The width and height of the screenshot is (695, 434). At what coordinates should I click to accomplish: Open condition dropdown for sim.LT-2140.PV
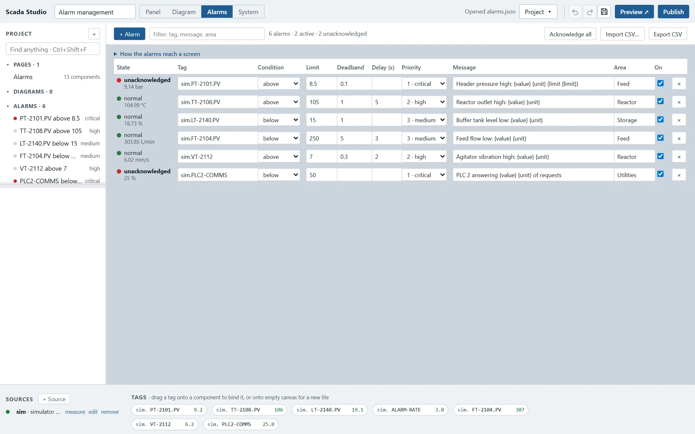279,120
